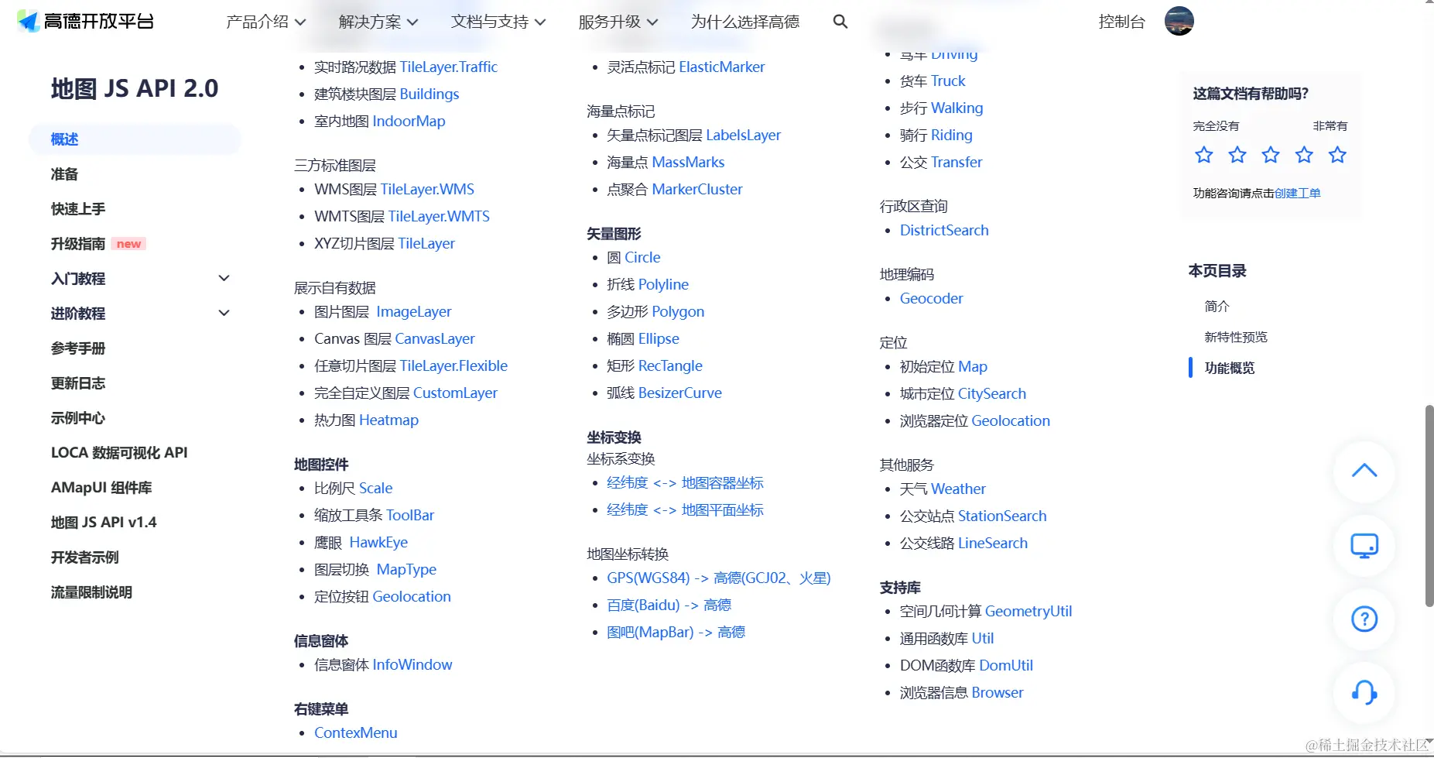Open the Weather link

[958, 489]
